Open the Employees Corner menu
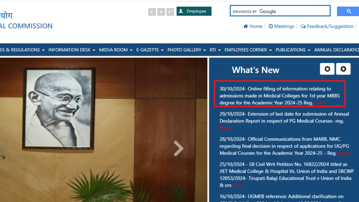The height and width of the screenshot is (202, 359). (248, 50)
